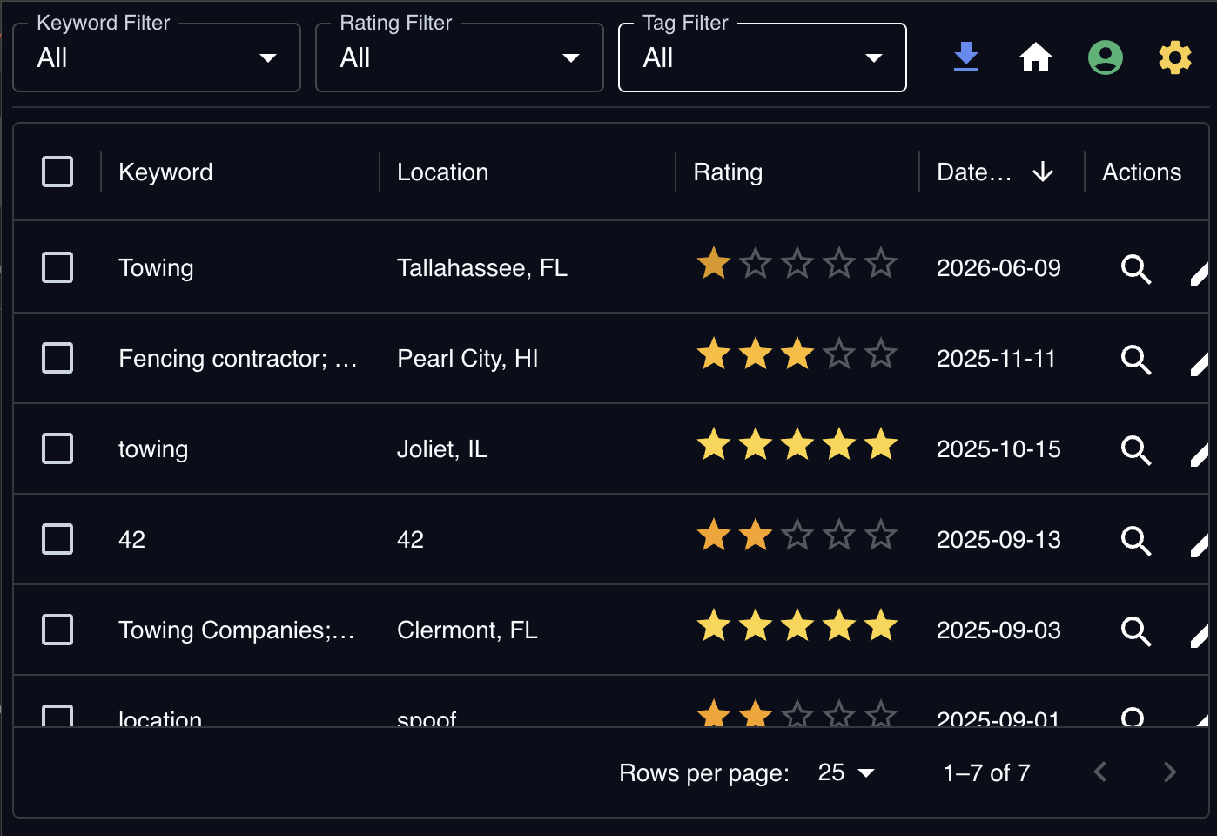This screenshot has width=1217, height=836.
Task: Click the Actions column header
Action: click(1142, 172)
